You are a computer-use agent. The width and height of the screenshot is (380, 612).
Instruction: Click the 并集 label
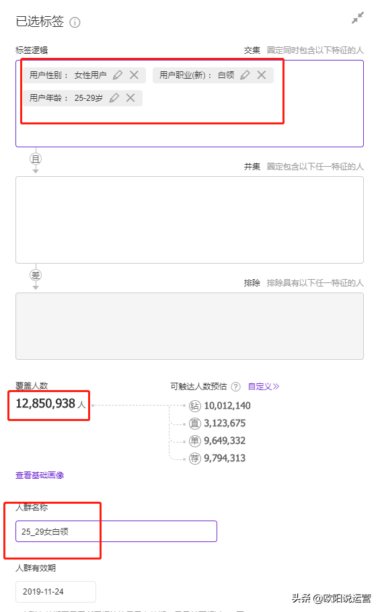click(x=252, y=167)
